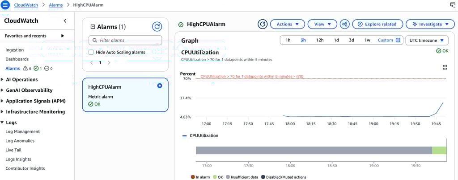The image size is (458, 180).
Task: Collapse the CloudWatch sidebar chevron
Action: click(x=65, y=20)
